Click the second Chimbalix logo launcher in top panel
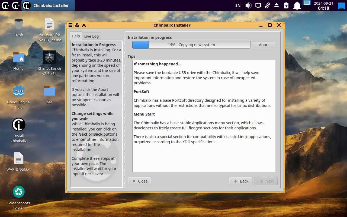347x217 pixels. coord(16,5)
